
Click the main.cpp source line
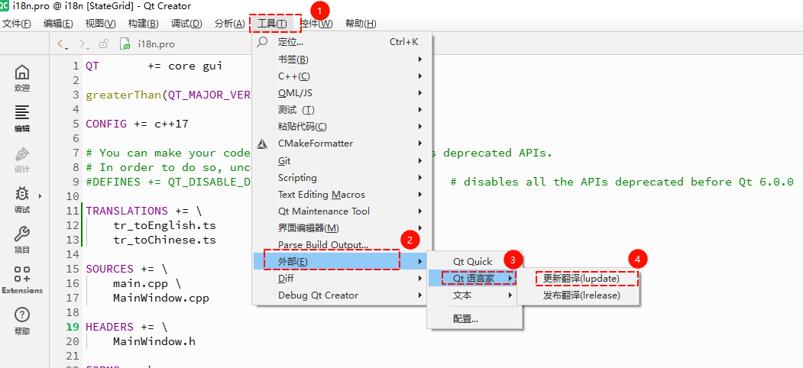[x=147, y=283]
